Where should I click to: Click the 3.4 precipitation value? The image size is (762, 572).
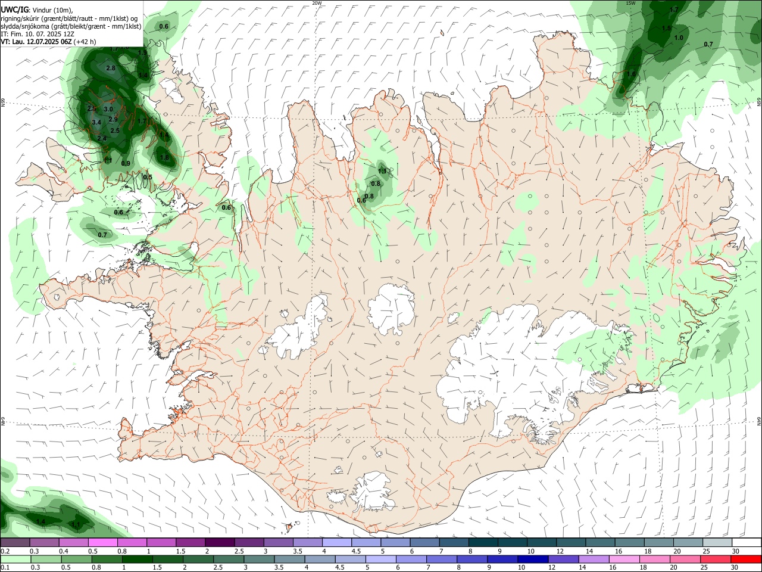click(96, 122)
